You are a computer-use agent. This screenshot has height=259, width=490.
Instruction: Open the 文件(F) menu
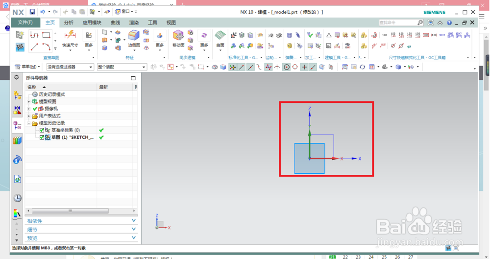pos(25,23)
